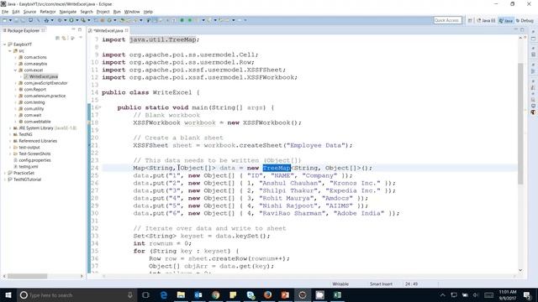
Task: Switch to the Debug perspective
Action: tap(525, 20)
